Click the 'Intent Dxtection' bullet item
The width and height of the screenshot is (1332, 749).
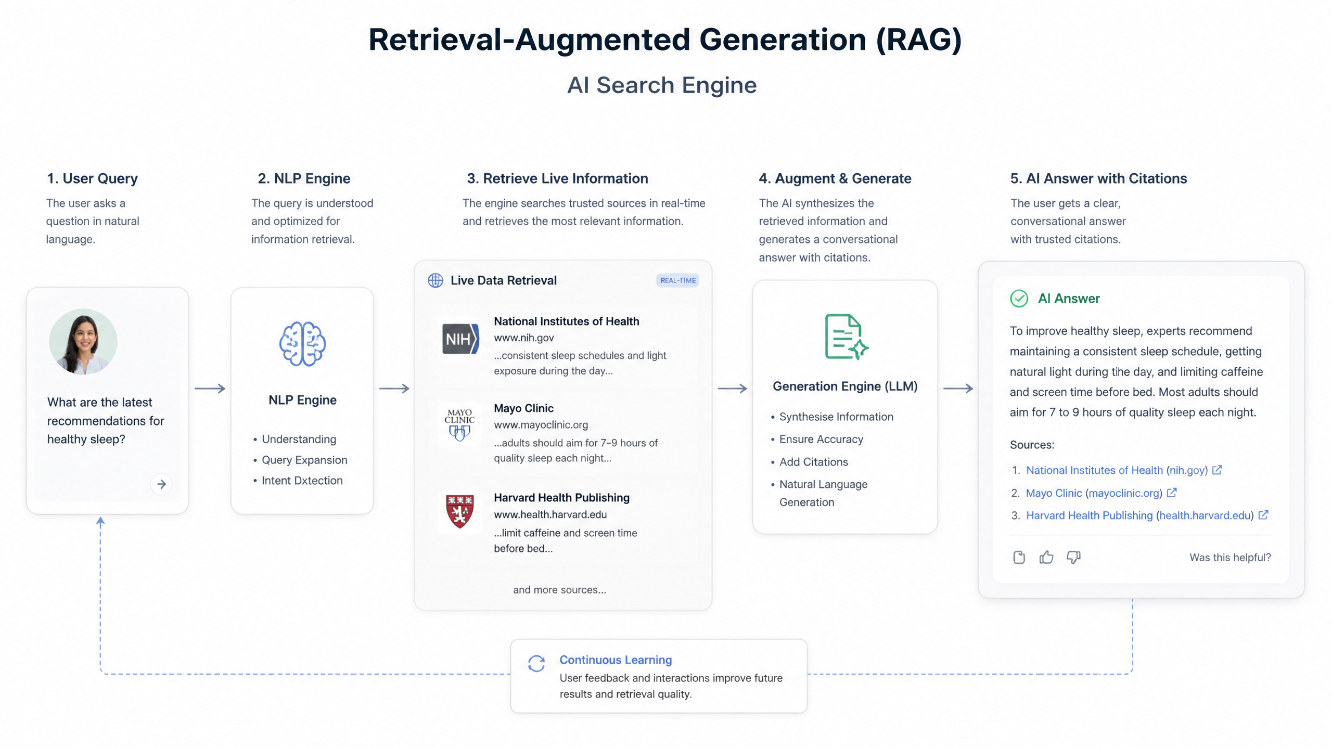pyautogui.click(x=302, y=481)
